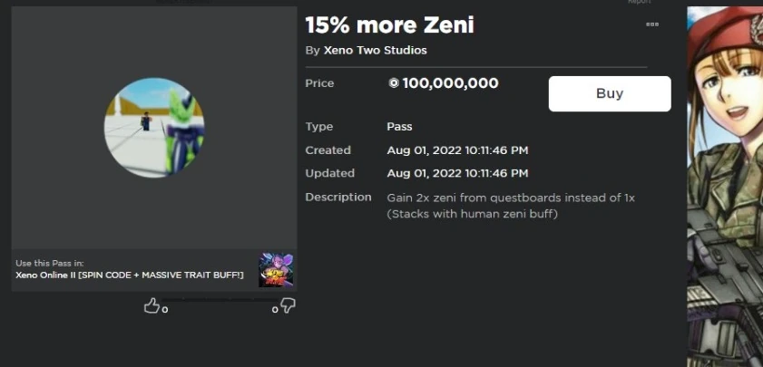763x367 pixels.
Task: Click the Buy button
Action: [610, 93]
